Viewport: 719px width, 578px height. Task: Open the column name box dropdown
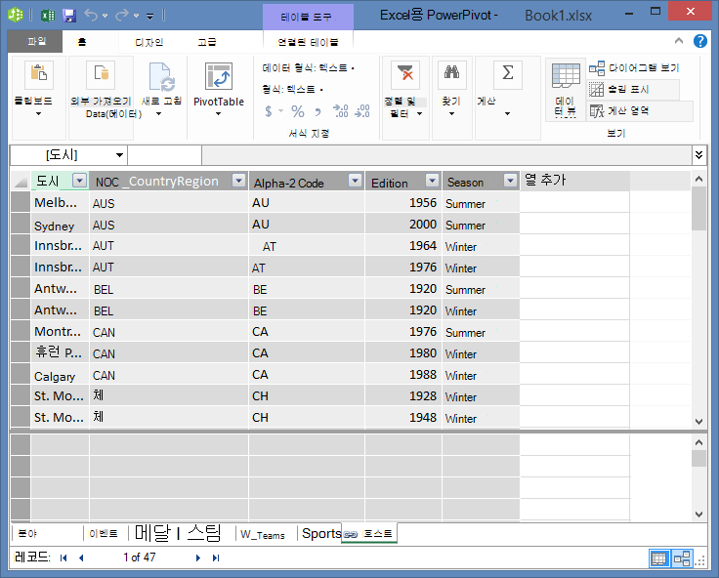119,155
